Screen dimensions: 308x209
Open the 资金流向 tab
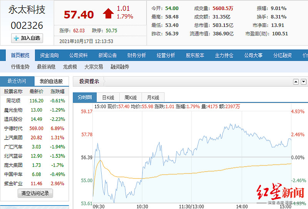[49, 55]
